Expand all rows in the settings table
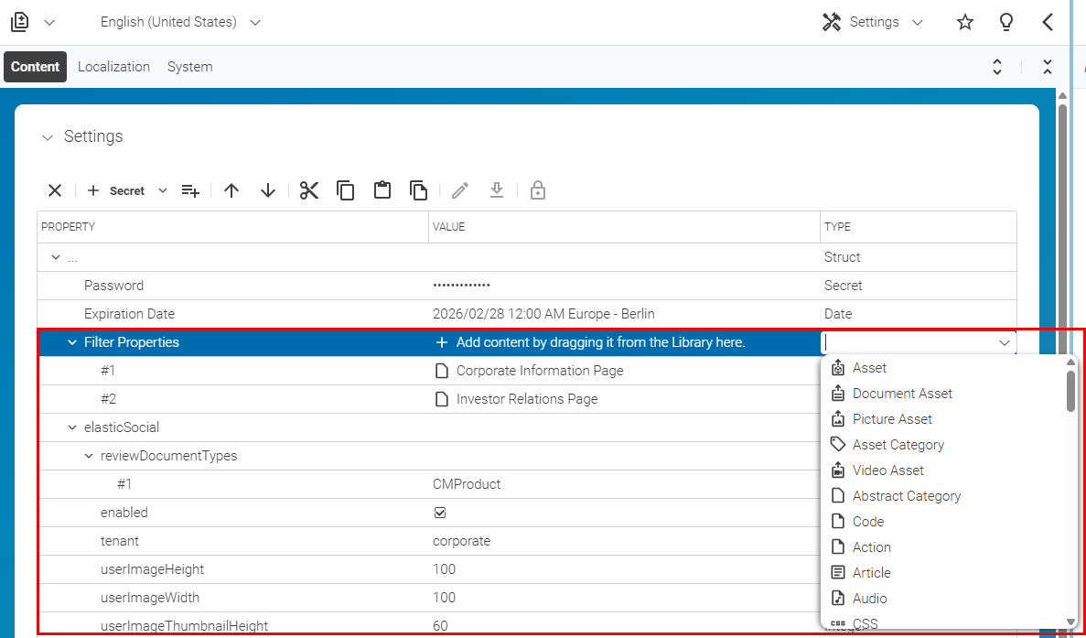Screen dimensions: 1086x638 click(x=997, y=66)
